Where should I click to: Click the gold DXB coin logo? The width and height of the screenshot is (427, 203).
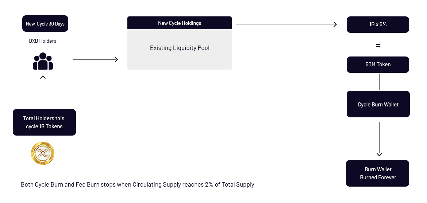[42, 153]
